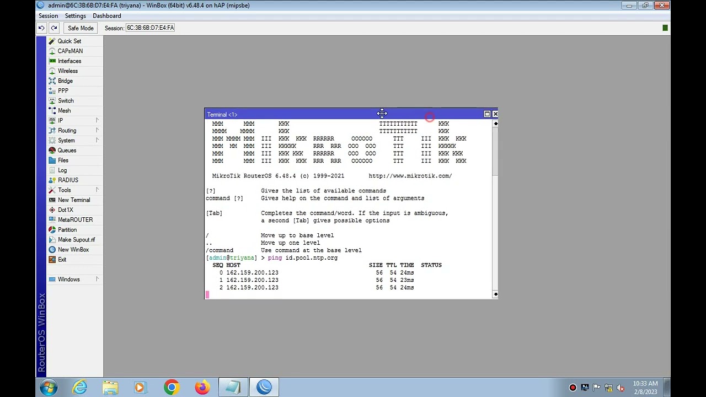This screenshot has height=397, width=706.
Task: Click the Make Supout.rif icon
Action: pyautogui.click(x=52, y=240)
